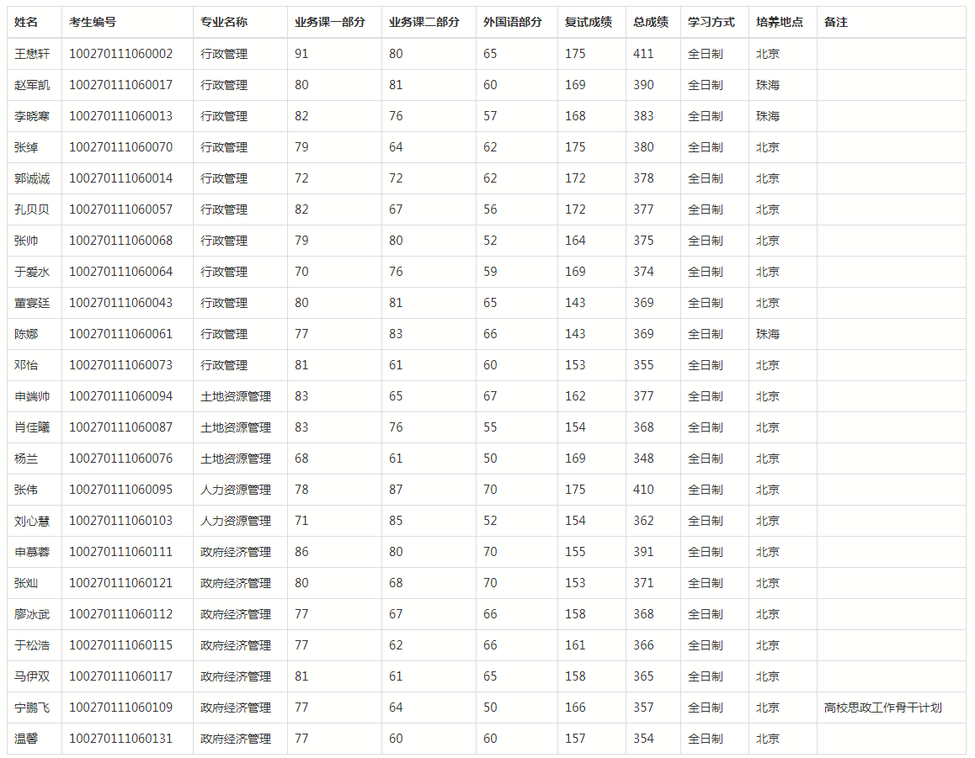Select the 专业名称 column header

click(224, 22)
